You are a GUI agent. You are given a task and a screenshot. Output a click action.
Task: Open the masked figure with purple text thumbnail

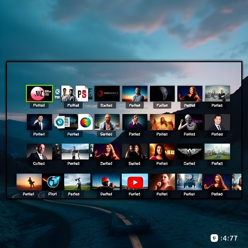(x=190, y=122)
